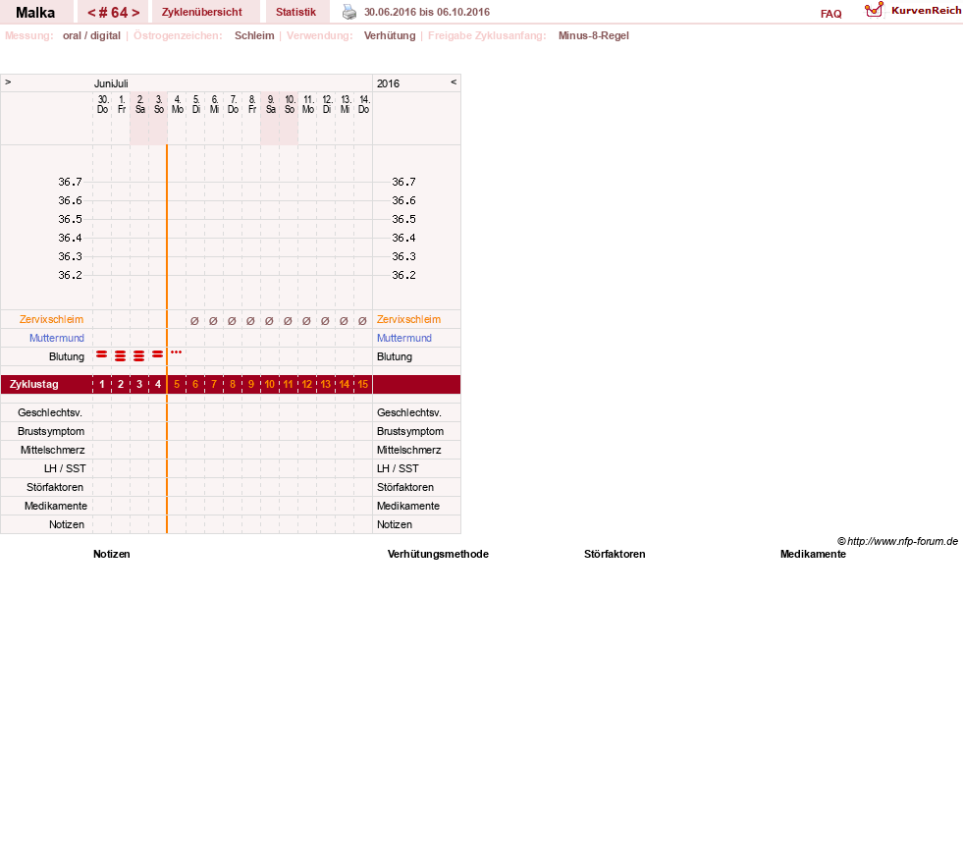Open the FAQ link
Viewport: 963px width, 867px height.
coord(830,14)
